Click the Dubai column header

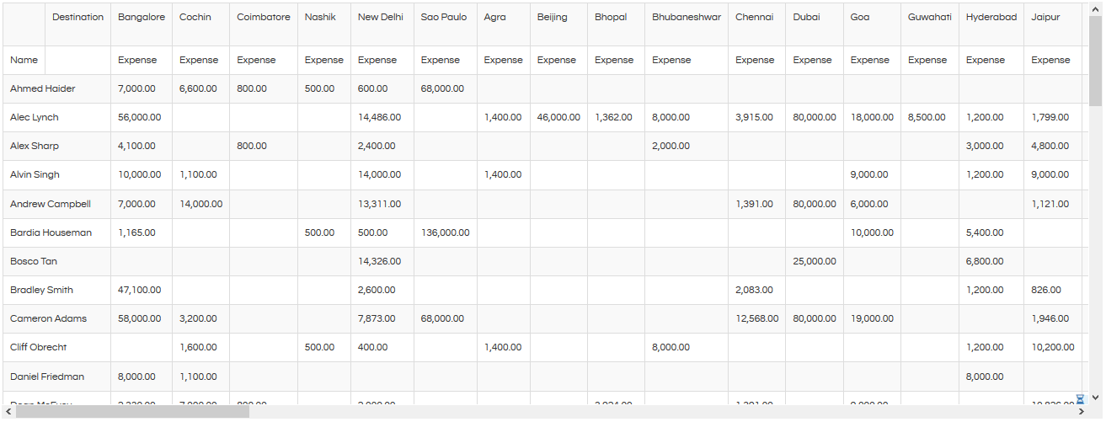(x=815, y=24)
